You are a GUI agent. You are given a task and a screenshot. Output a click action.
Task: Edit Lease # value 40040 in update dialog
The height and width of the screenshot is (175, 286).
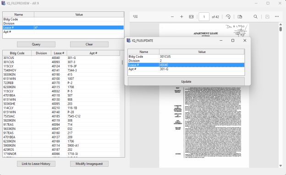pyautogui.click(x=202, y=65)
